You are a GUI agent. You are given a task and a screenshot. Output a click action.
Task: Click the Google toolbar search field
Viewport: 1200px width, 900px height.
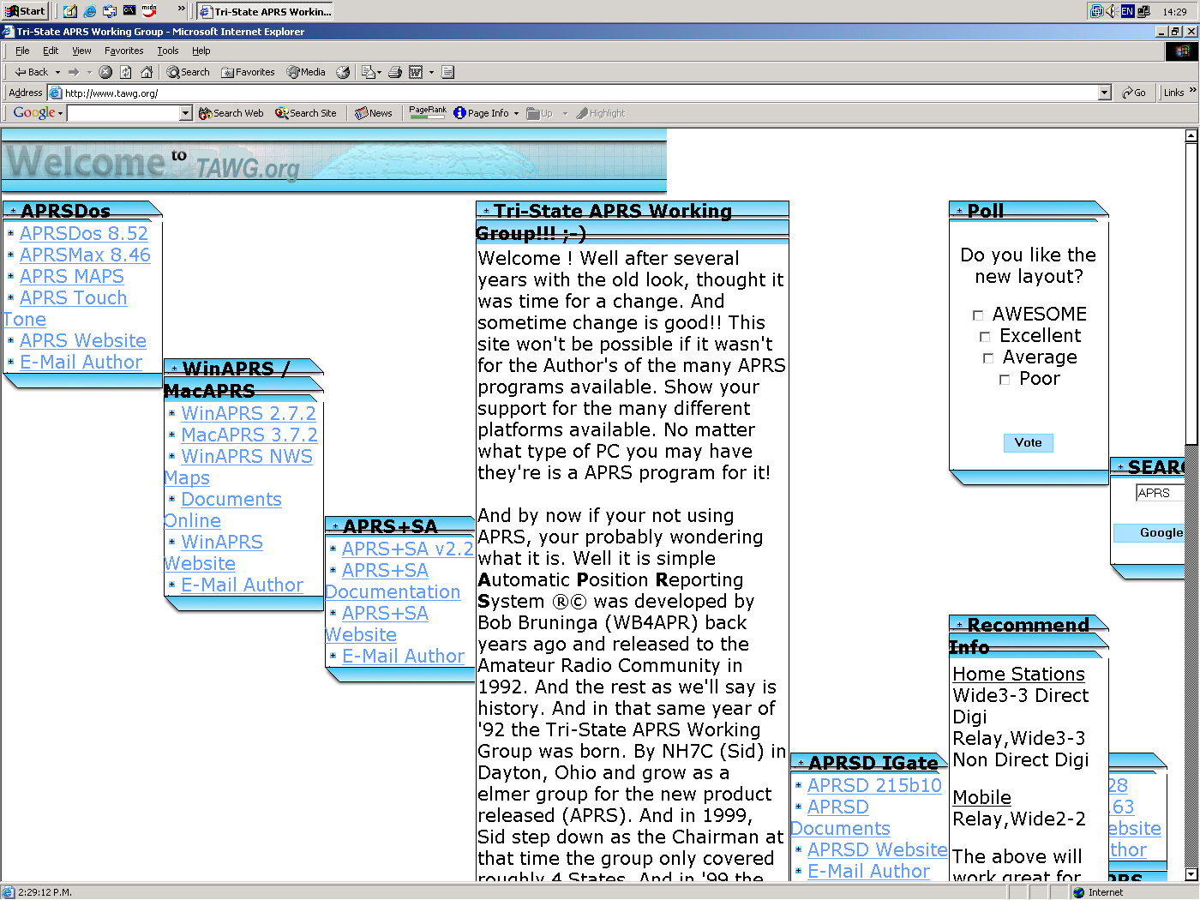coord(123,113)
